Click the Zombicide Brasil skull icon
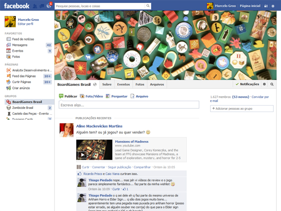Image resolution: width=281 pixels, height=211 pixels. (x=9, y=108)
